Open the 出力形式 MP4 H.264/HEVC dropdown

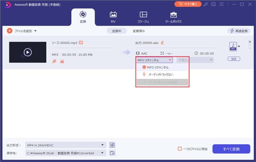[66, 145]
